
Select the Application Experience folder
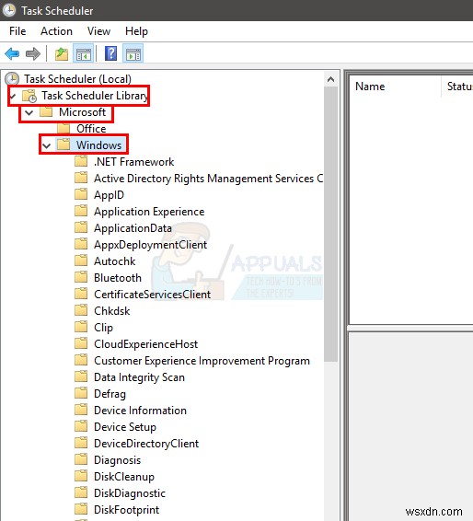click(149, 212)
